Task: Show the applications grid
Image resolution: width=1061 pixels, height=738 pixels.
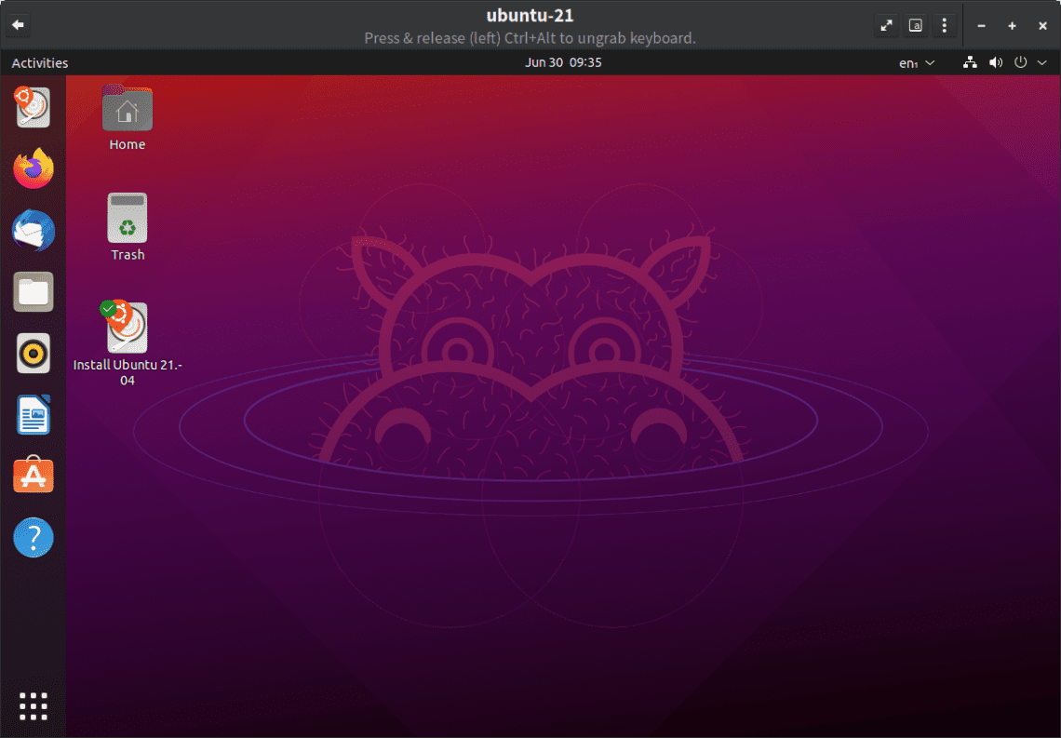Action: (33, 705)
